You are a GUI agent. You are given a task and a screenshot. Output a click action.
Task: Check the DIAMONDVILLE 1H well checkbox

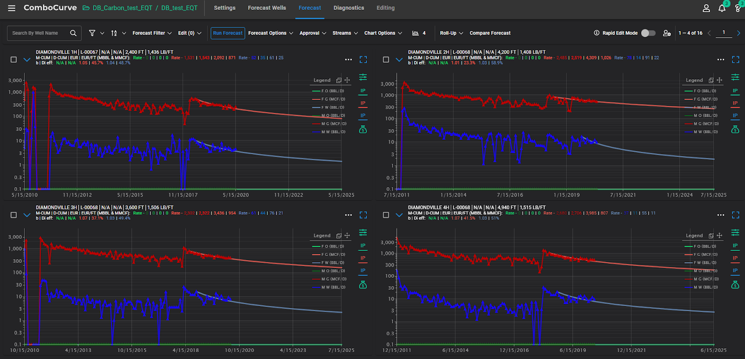pyautogui.click(x=14, y=59)
